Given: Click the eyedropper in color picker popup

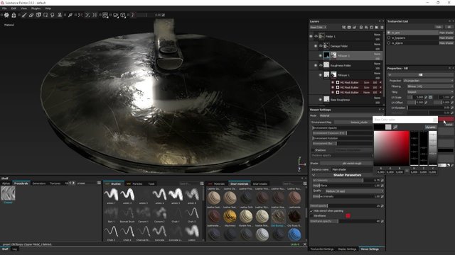Looking at the screenshot, I should 395,127.
